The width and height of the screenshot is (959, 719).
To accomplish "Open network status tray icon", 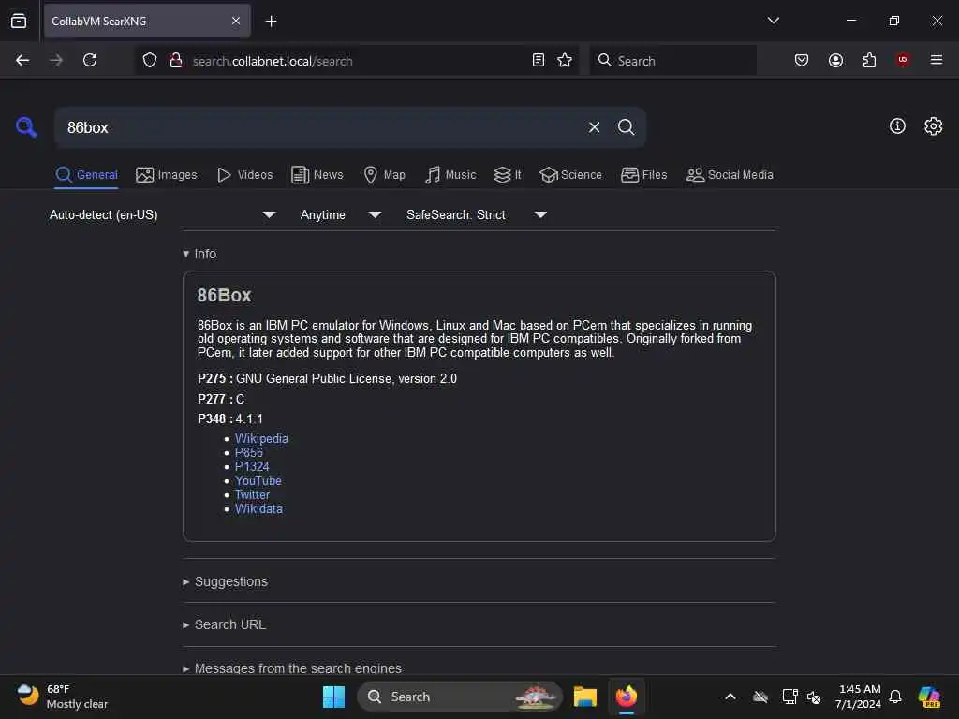I will pyautogui.click(x=789, y=697).
